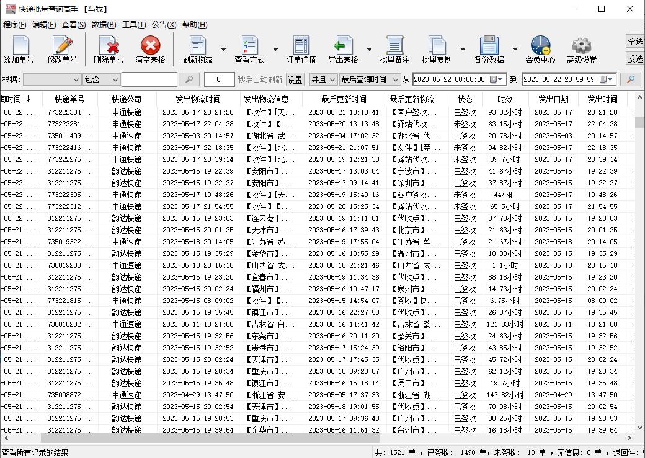This screenshot has height=458, width=645.
Task: Expand the 查看方式 dropdown arrow
Action: pos(275,50)
